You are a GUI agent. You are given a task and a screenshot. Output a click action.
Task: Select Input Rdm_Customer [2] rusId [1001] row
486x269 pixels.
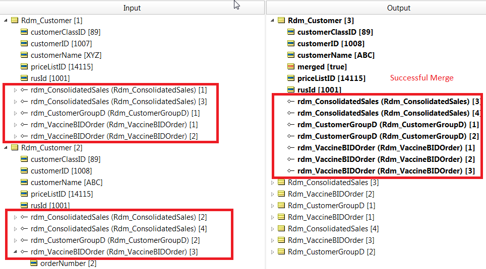(50, 205)
